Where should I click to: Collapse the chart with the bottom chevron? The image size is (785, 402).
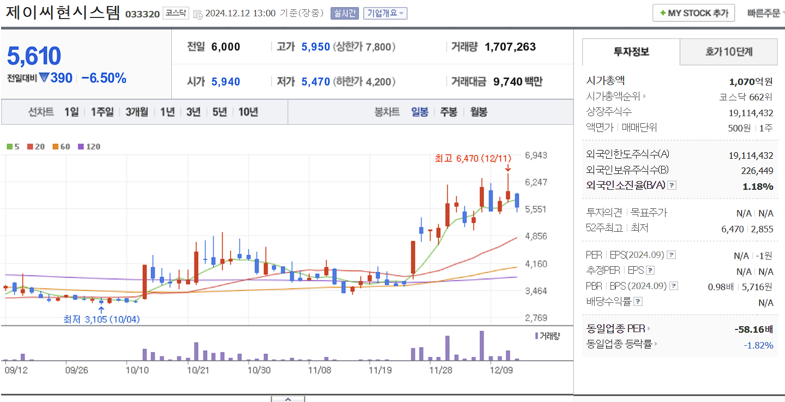click(287, 400)
